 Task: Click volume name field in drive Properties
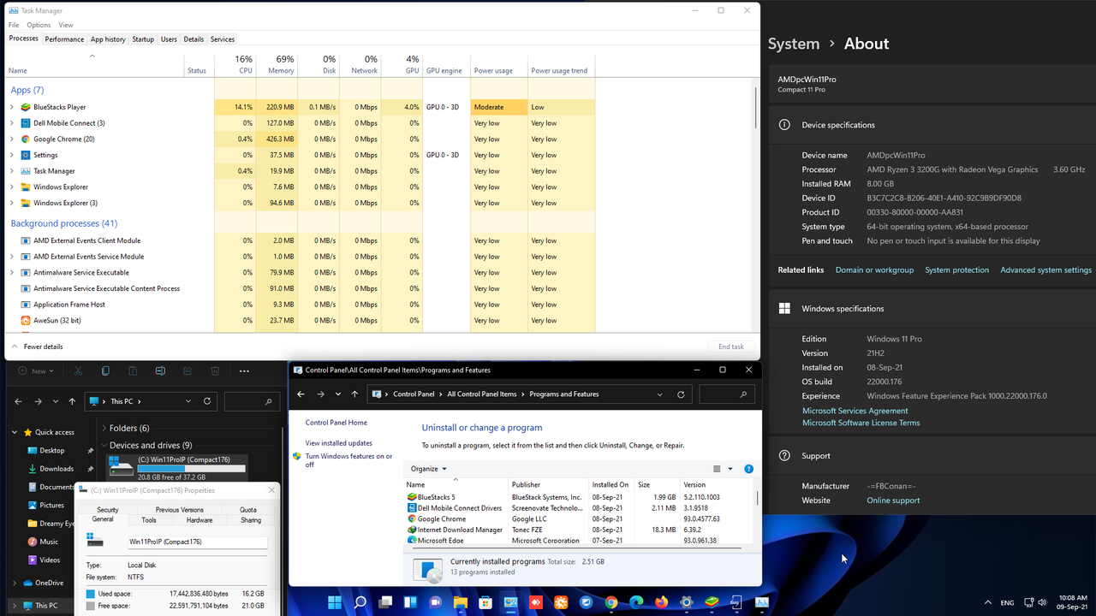197,542
